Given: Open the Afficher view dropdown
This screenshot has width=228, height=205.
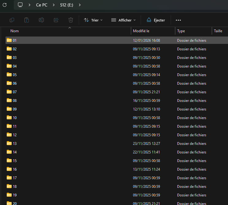Looking at the screenshot, I should point(123,20).
